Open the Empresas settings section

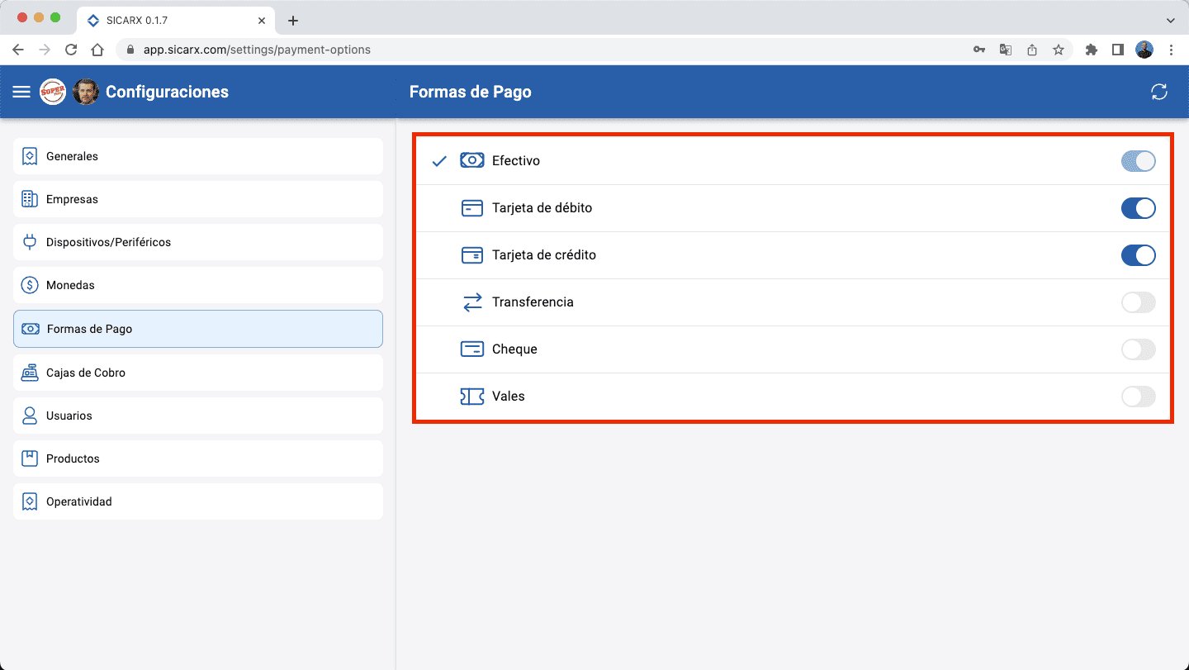click(72, 199)
